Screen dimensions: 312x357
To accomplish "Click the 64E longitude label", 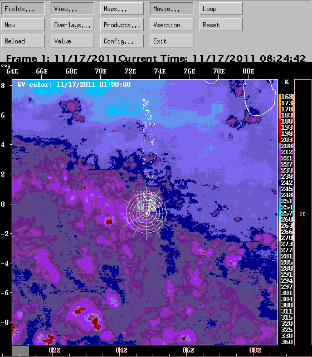I will pos(12,71).
